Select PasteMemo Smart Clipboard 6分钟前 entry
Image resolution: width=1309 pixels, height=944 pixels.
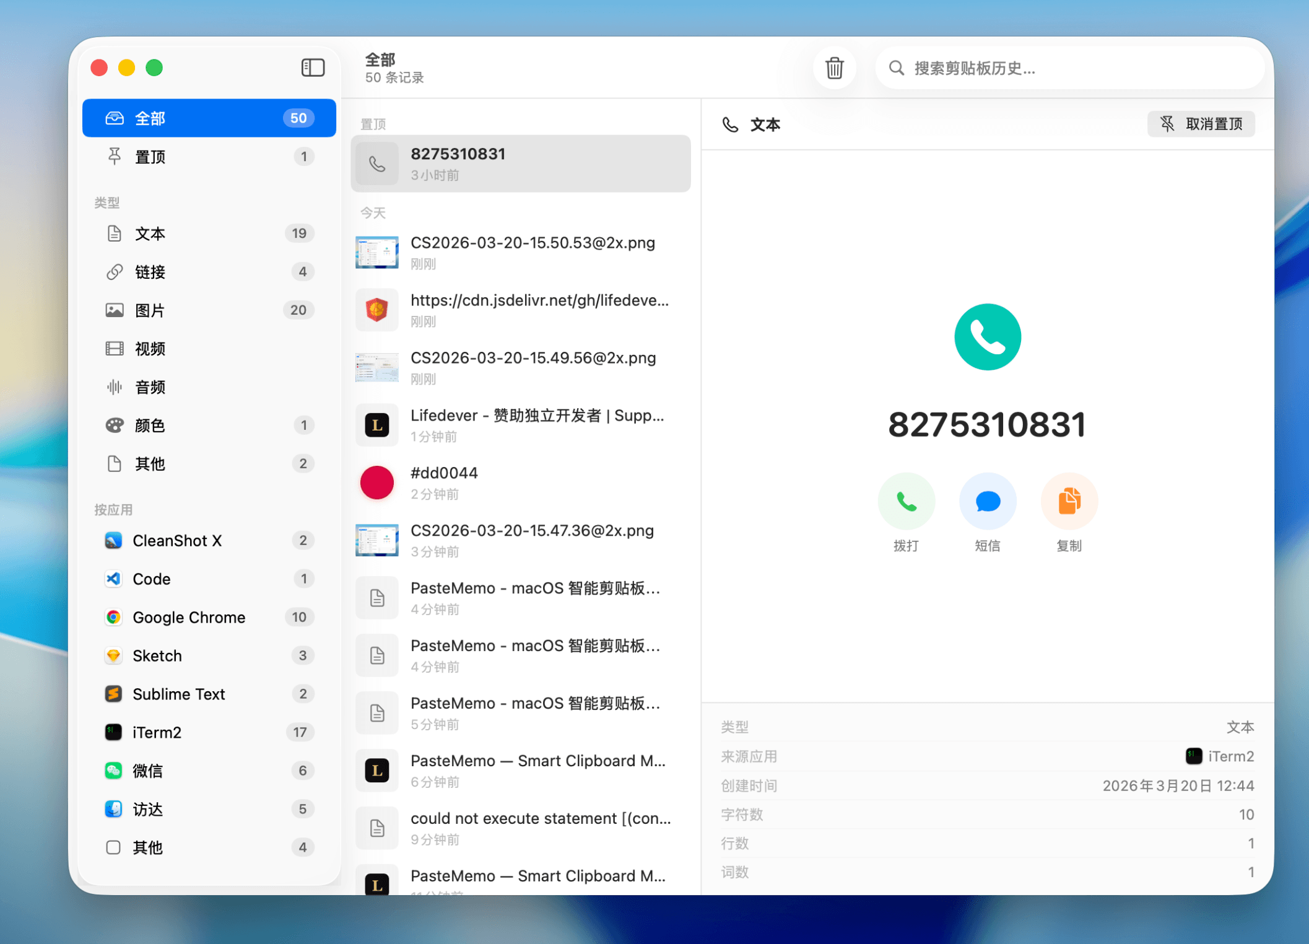pyautogui.click(x=521, y=771)
